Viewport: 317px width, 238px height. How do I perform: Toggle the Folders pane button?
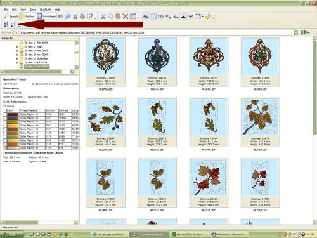27,17
